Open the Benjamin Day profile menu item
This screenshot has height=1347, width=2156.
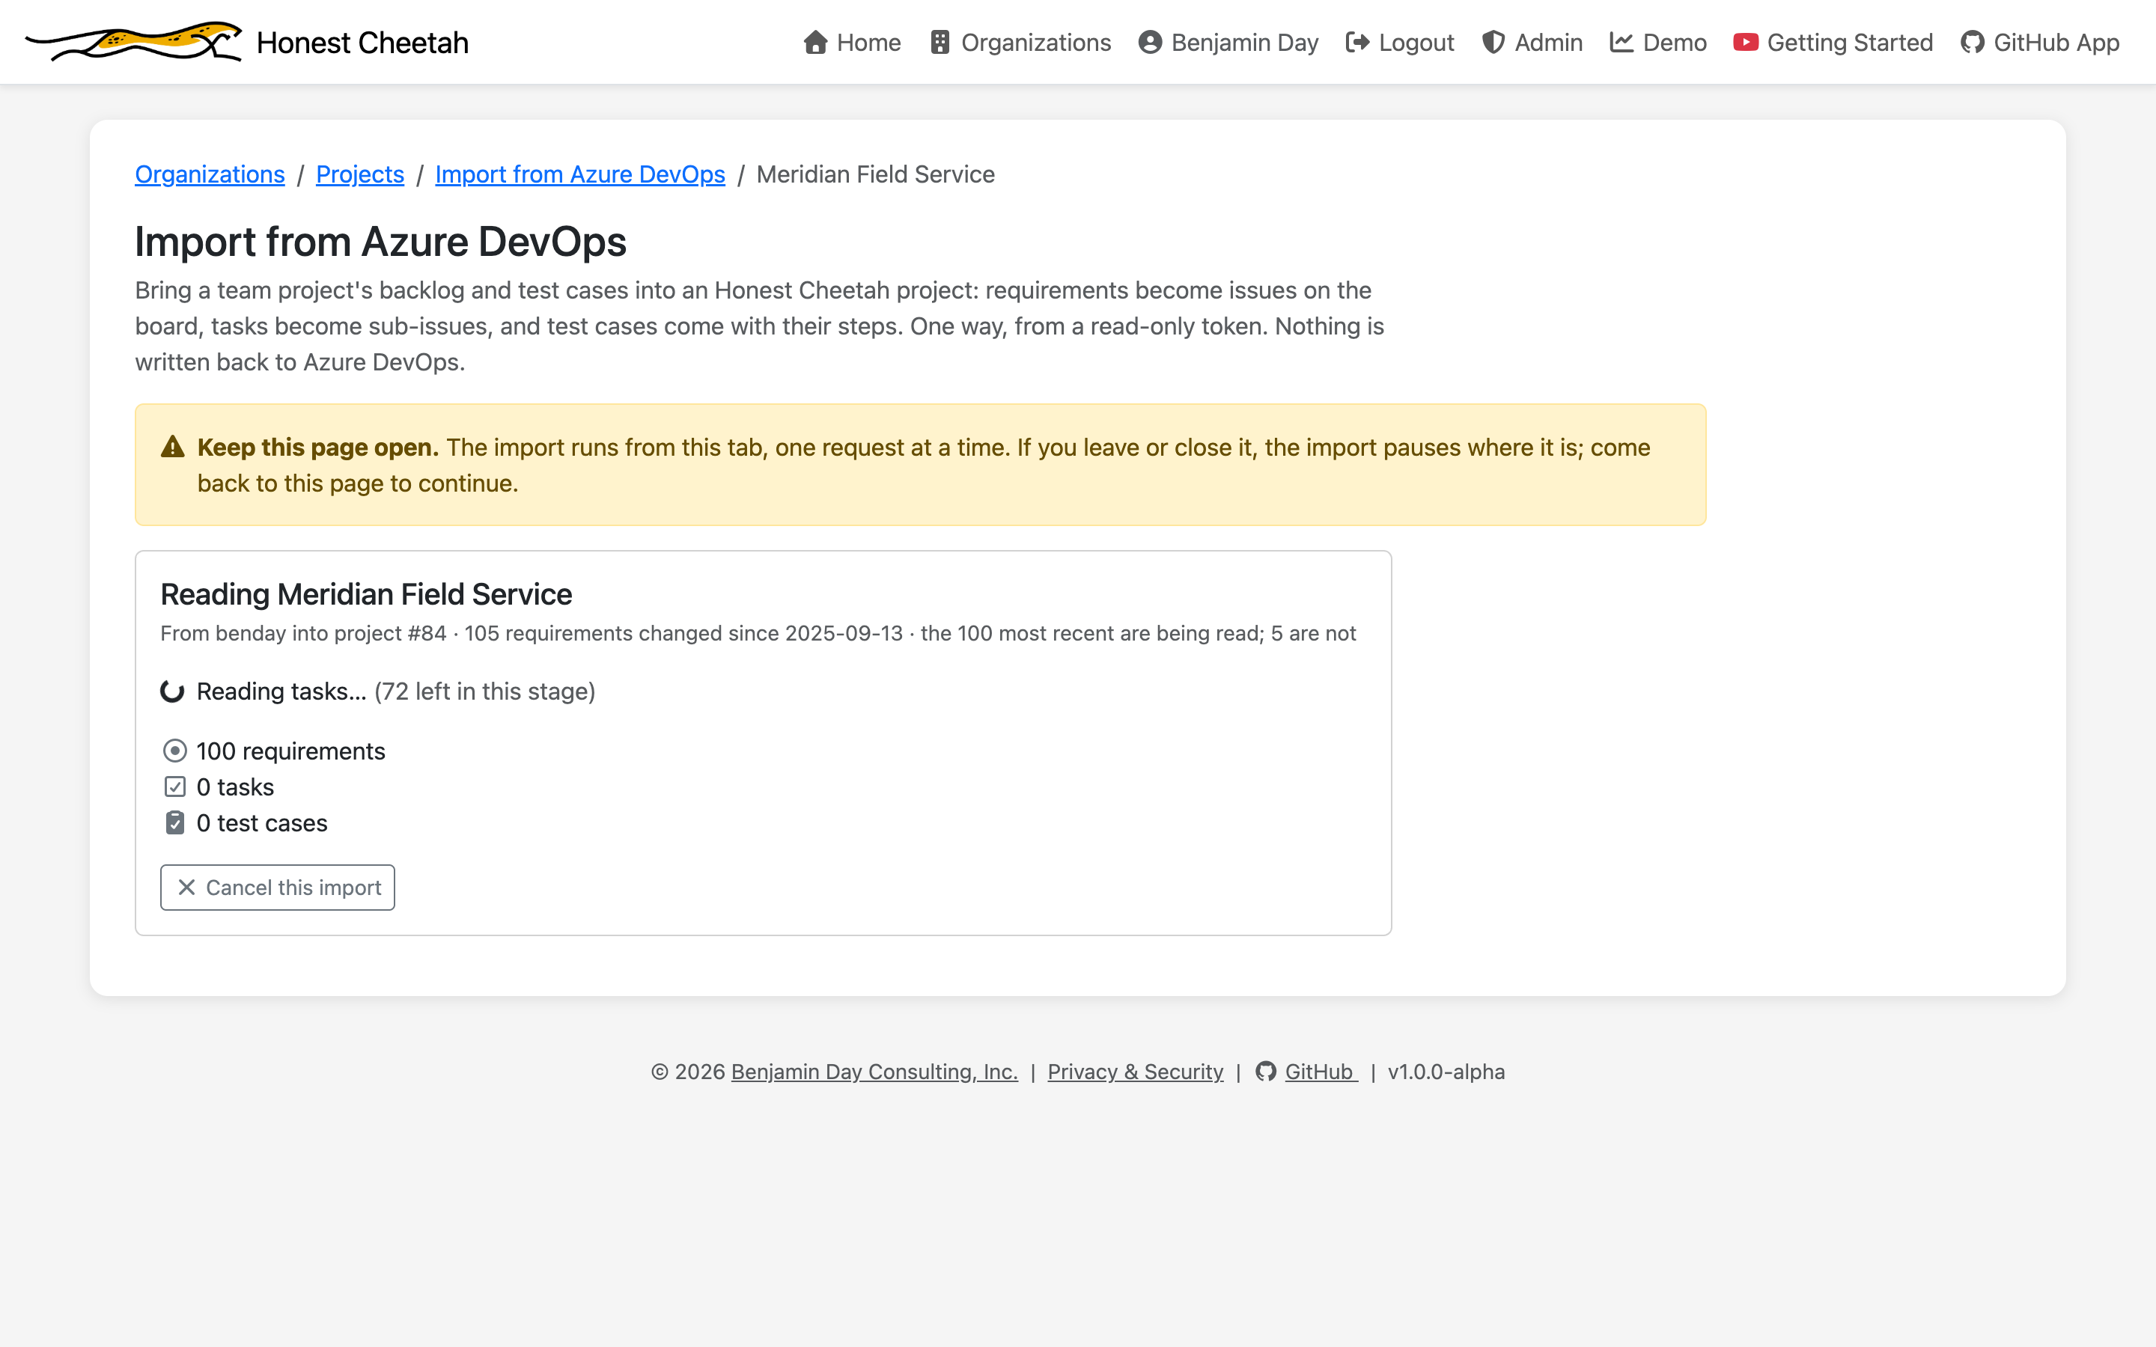coord(1228,43)
